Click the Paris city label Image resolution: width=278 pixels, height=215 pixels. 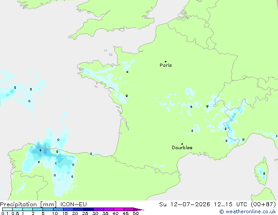[166, 65]
